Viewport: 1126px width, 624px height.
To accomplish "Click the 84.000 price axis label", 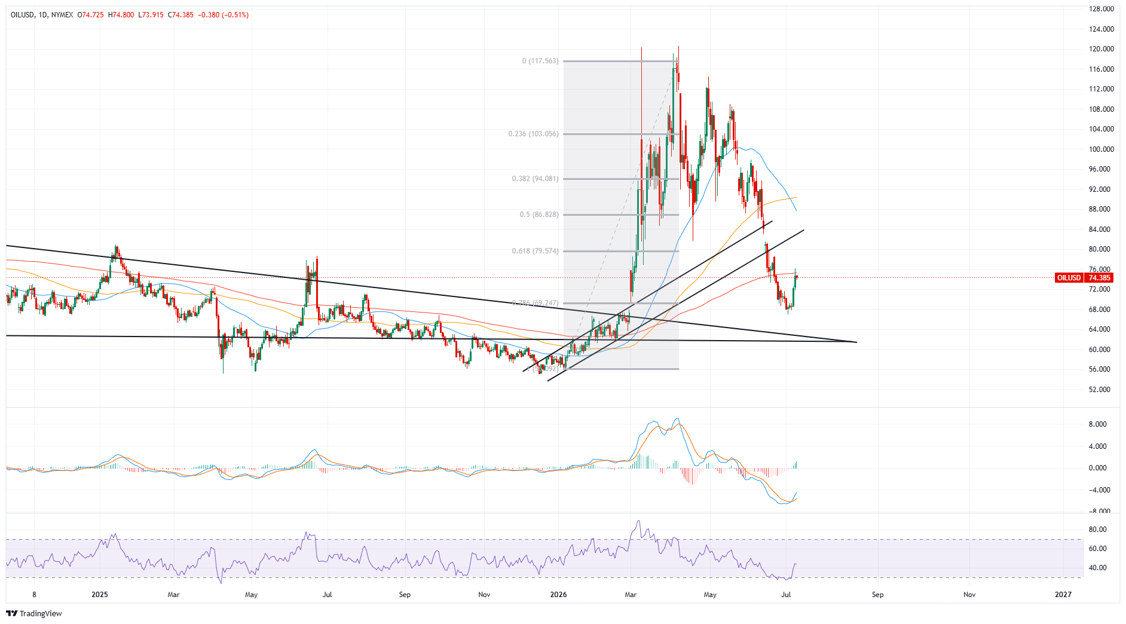I will pos(1100,230).
